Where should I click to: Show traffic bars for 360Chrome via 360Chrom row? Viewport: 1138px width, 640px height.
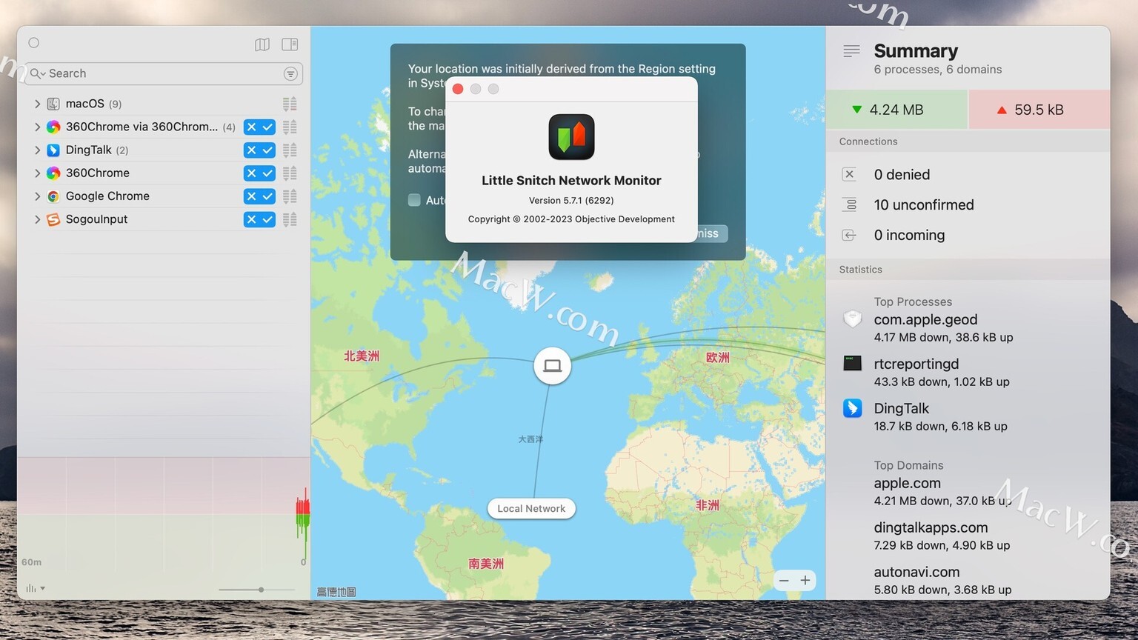coord(290,127)
